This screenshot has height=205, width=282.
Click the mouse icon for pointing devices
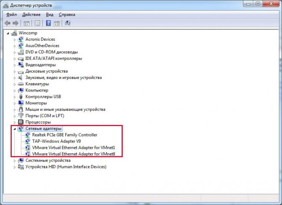(x=21, y=109)
